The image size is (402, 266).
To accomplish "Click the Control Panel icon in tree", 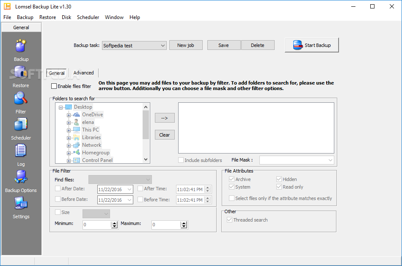I will tap(77, 160).
